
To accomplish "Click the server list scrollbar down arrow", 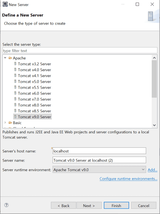I will pos(154,125).
